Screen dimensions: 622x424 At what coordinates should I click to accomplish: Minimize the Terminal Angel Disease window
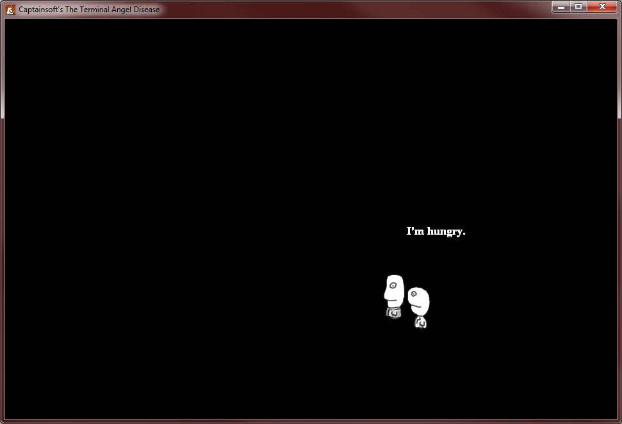click(x=561, y=7)
